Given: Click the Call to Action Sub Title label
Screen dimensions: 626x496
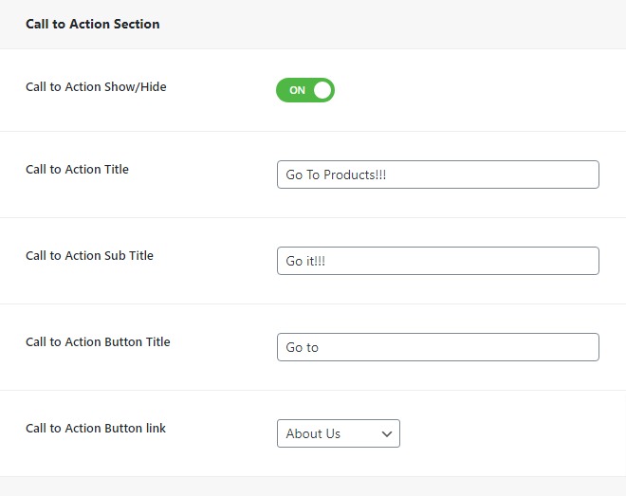Looking at the screenshot, I should point(89,255).
